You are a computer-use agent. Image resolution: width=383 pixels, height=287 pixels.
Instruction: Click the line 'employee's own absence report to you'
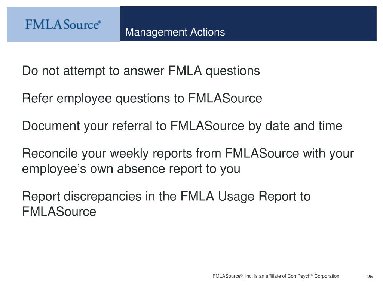[131, 169]
